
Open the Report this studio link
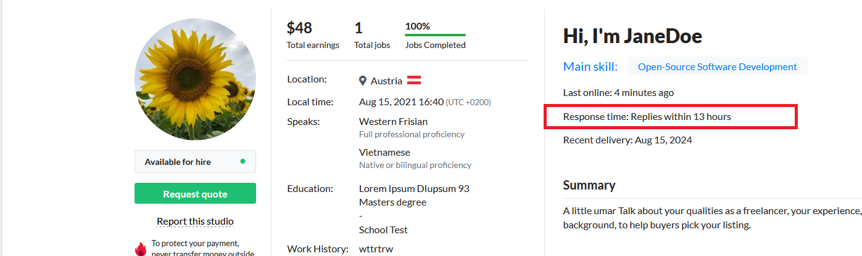click(x=195, y=222)
